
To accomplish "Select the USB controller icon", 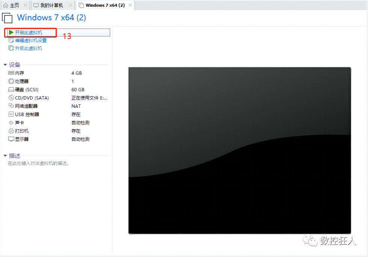I will [x=11, y=114].
